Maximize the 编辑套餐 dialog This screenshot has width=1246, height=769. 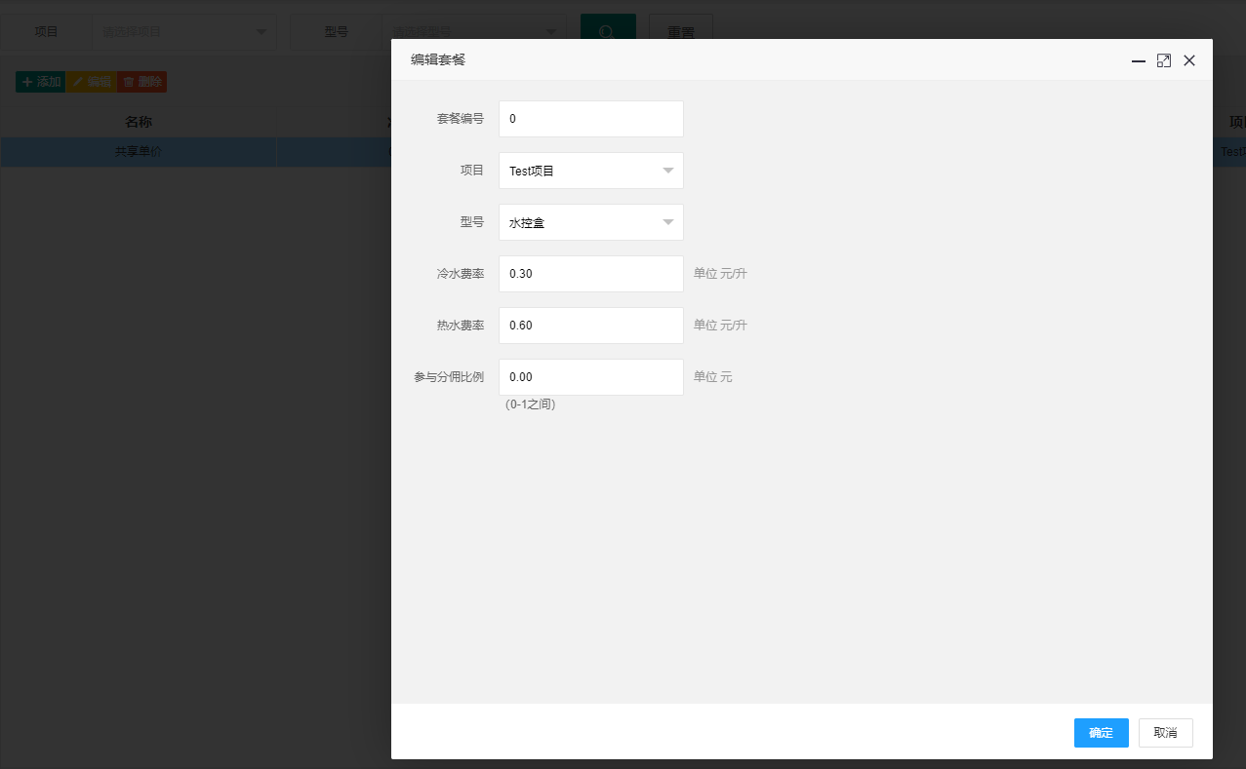(1163, 60)
